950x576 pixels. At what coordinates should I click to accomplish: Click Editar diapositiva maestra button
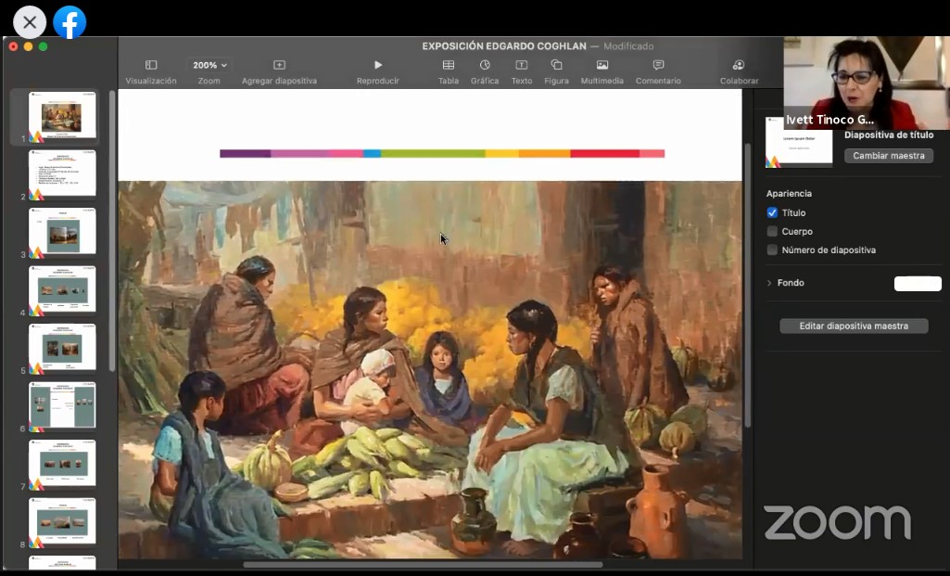[x=854, y=326]
